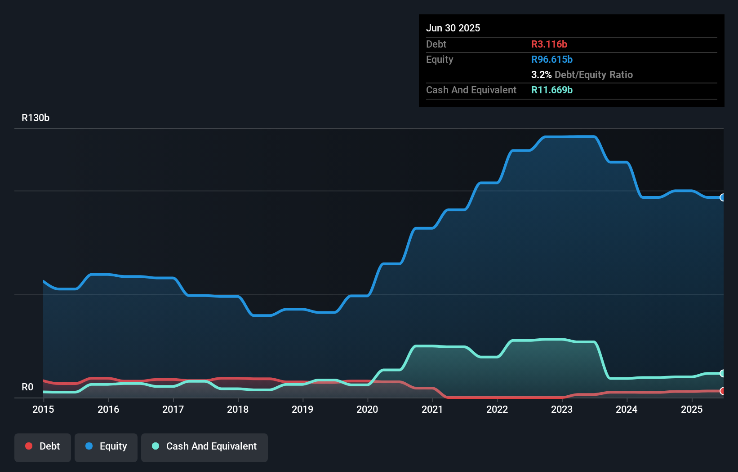Toggle the Equity series legend button

coord(106,446)
